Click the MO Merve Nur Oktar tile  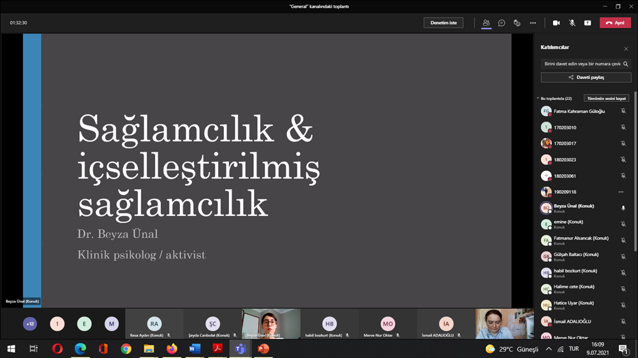pyautogui.click(x=387, y=324)
